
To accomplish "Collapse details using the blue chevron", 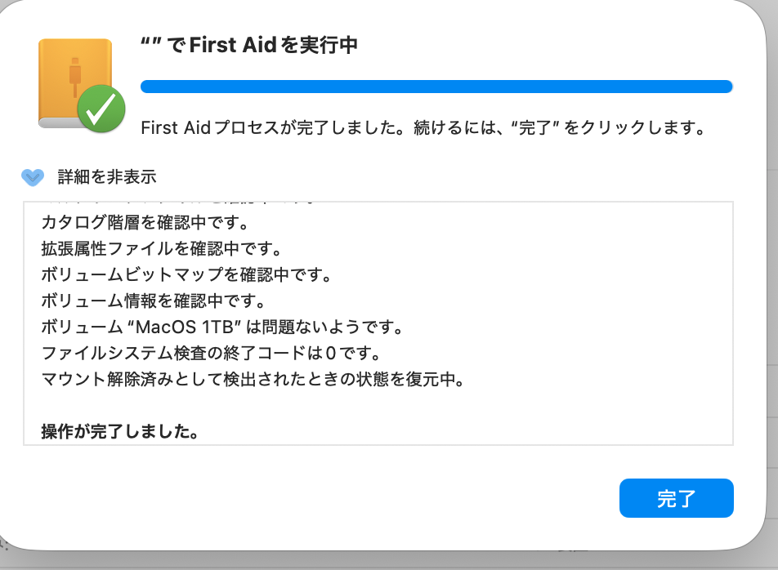I will (x=33, y=176).
